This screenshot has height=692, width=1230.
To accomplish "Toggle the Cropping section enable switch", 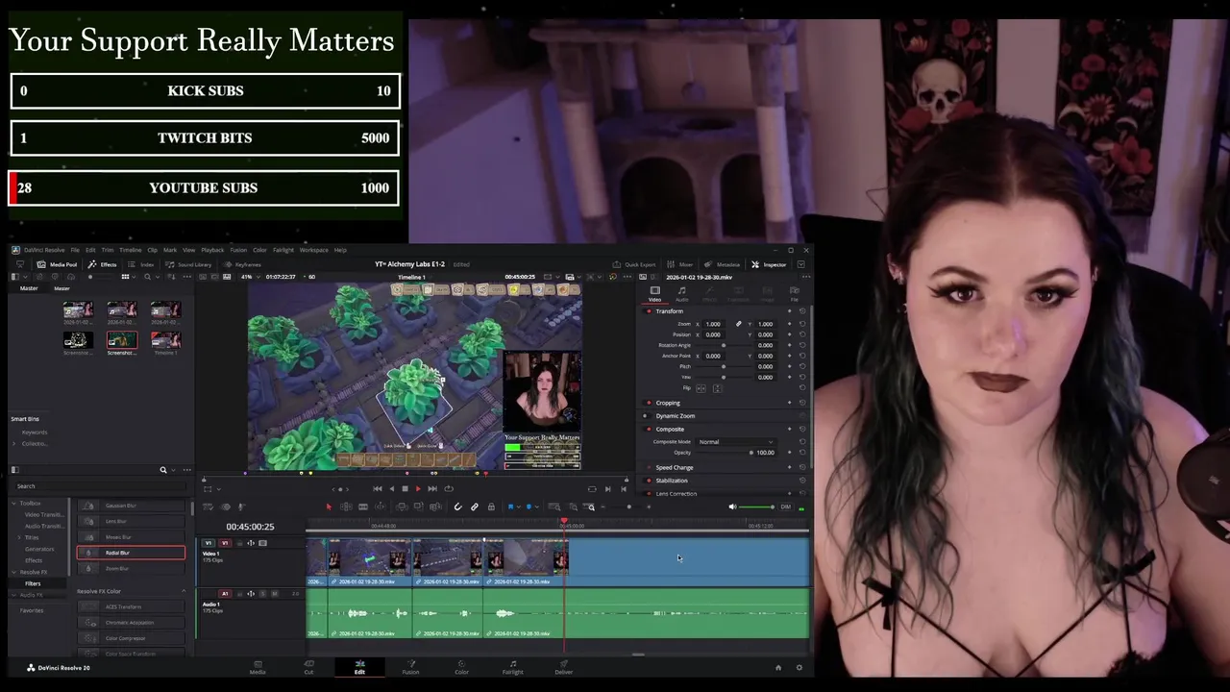I will pos(649,403).
